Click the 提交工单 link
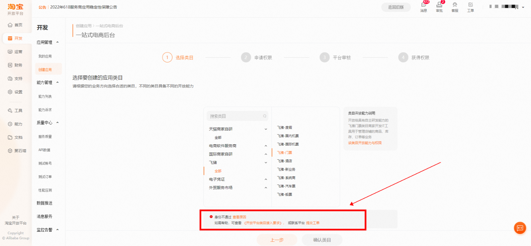Screen dimensions: 531x246 click(312, 223)
